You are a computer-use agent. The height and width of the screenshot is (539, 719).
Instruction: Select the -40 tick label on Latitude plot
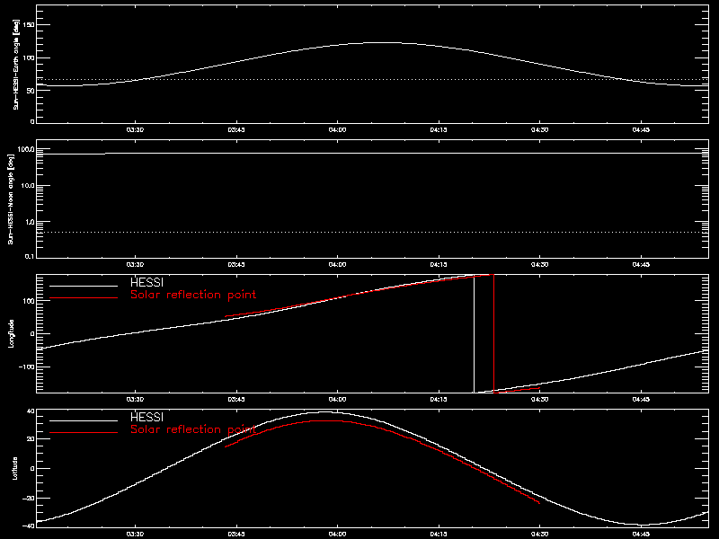click(x=29, y=526)
